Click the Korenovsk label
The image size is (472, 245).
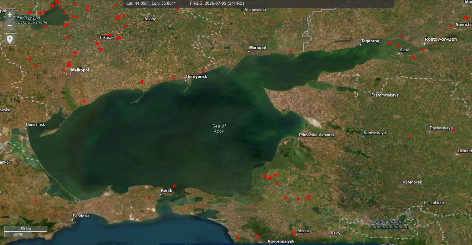[x=412, y=182]
